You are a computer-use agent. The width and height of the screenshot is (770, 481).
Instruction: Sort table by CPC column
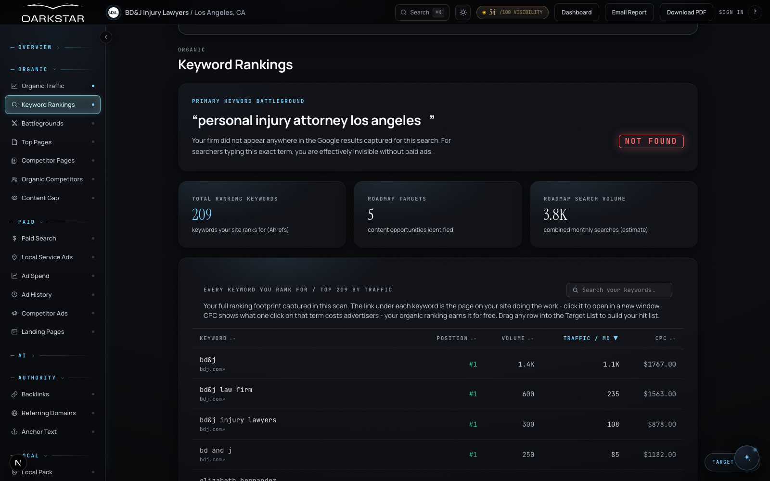[665, 339]
